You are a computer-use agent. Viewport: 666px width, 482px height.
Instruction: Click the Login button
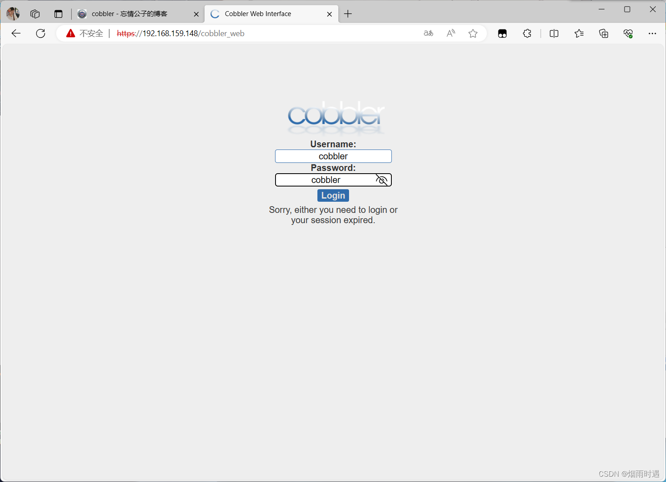click(x=333, y=195)
